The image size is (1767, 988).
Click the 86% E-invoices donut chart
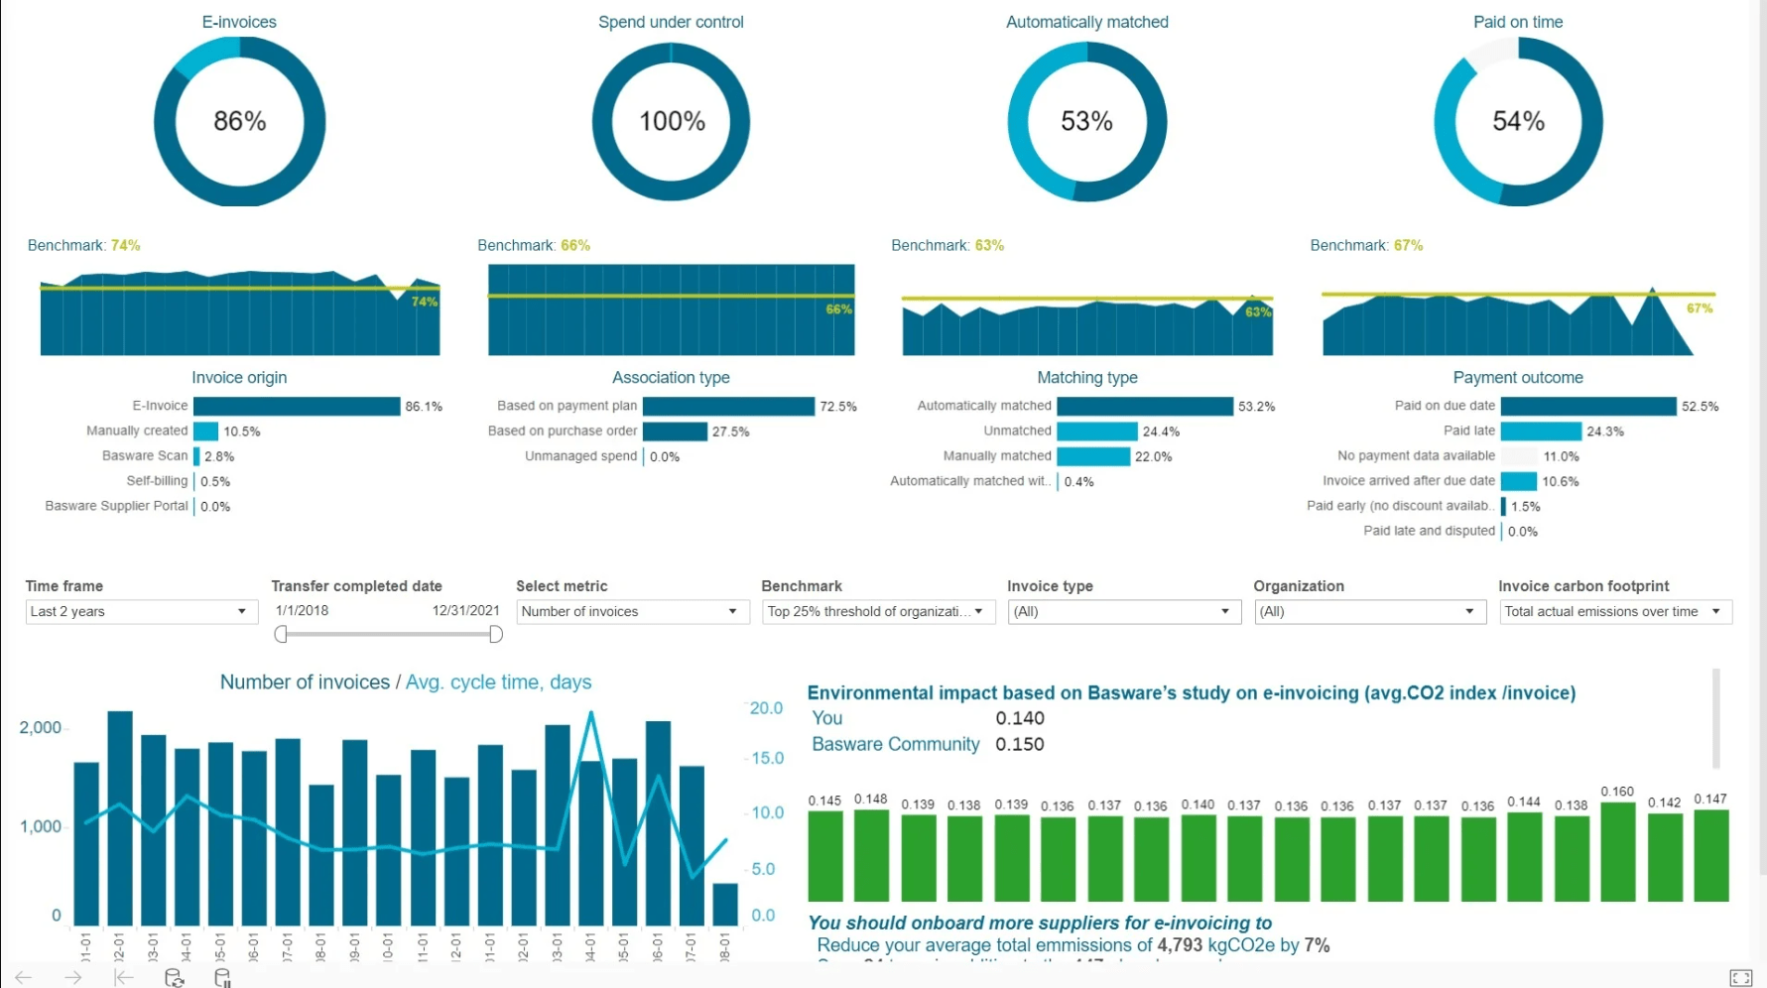239,121
